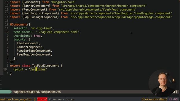180x101 pixels.
Task: Click BannerComponent in the imports array
Action: point(30,47)
